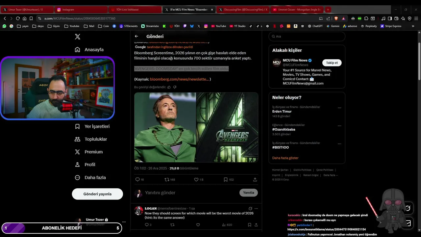Switch to Umur Tezer X tab

click(x=26, y=10)
